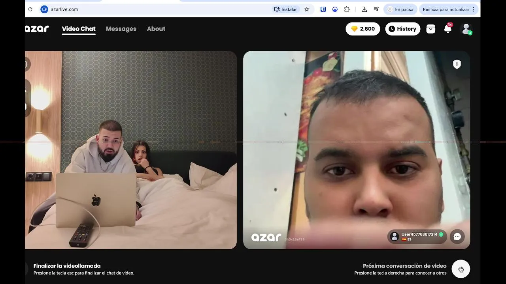The height and width of the screenshot is (284, 506).
Task: Open the History button
Action: tap(402, 29)
